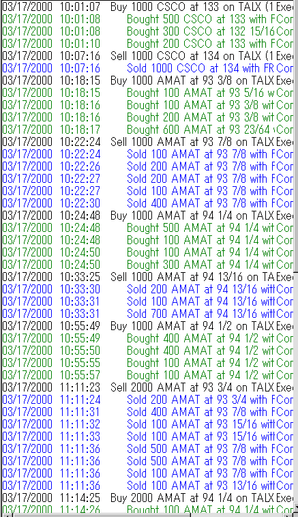Screen dimensions: 298x517
Task: Click the horizontal scrollbar thumb below the log
Action: coord(102,515)
